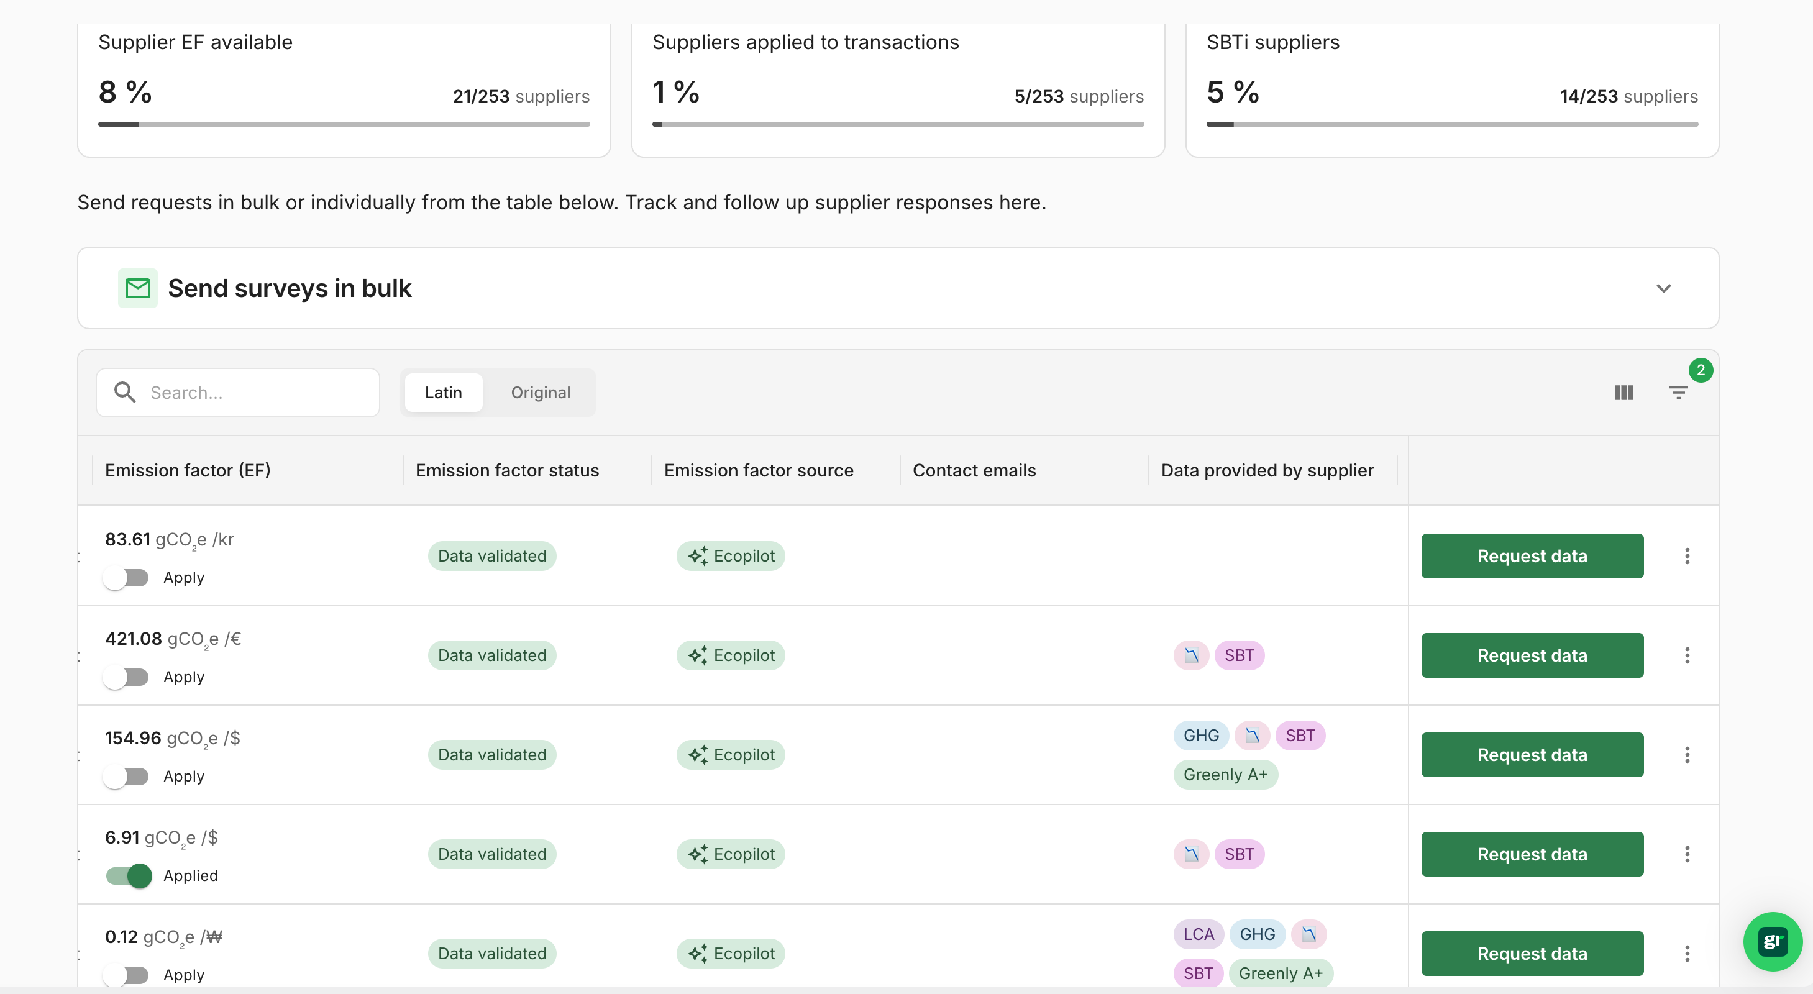Switch to the Latin name display tab

444,392
